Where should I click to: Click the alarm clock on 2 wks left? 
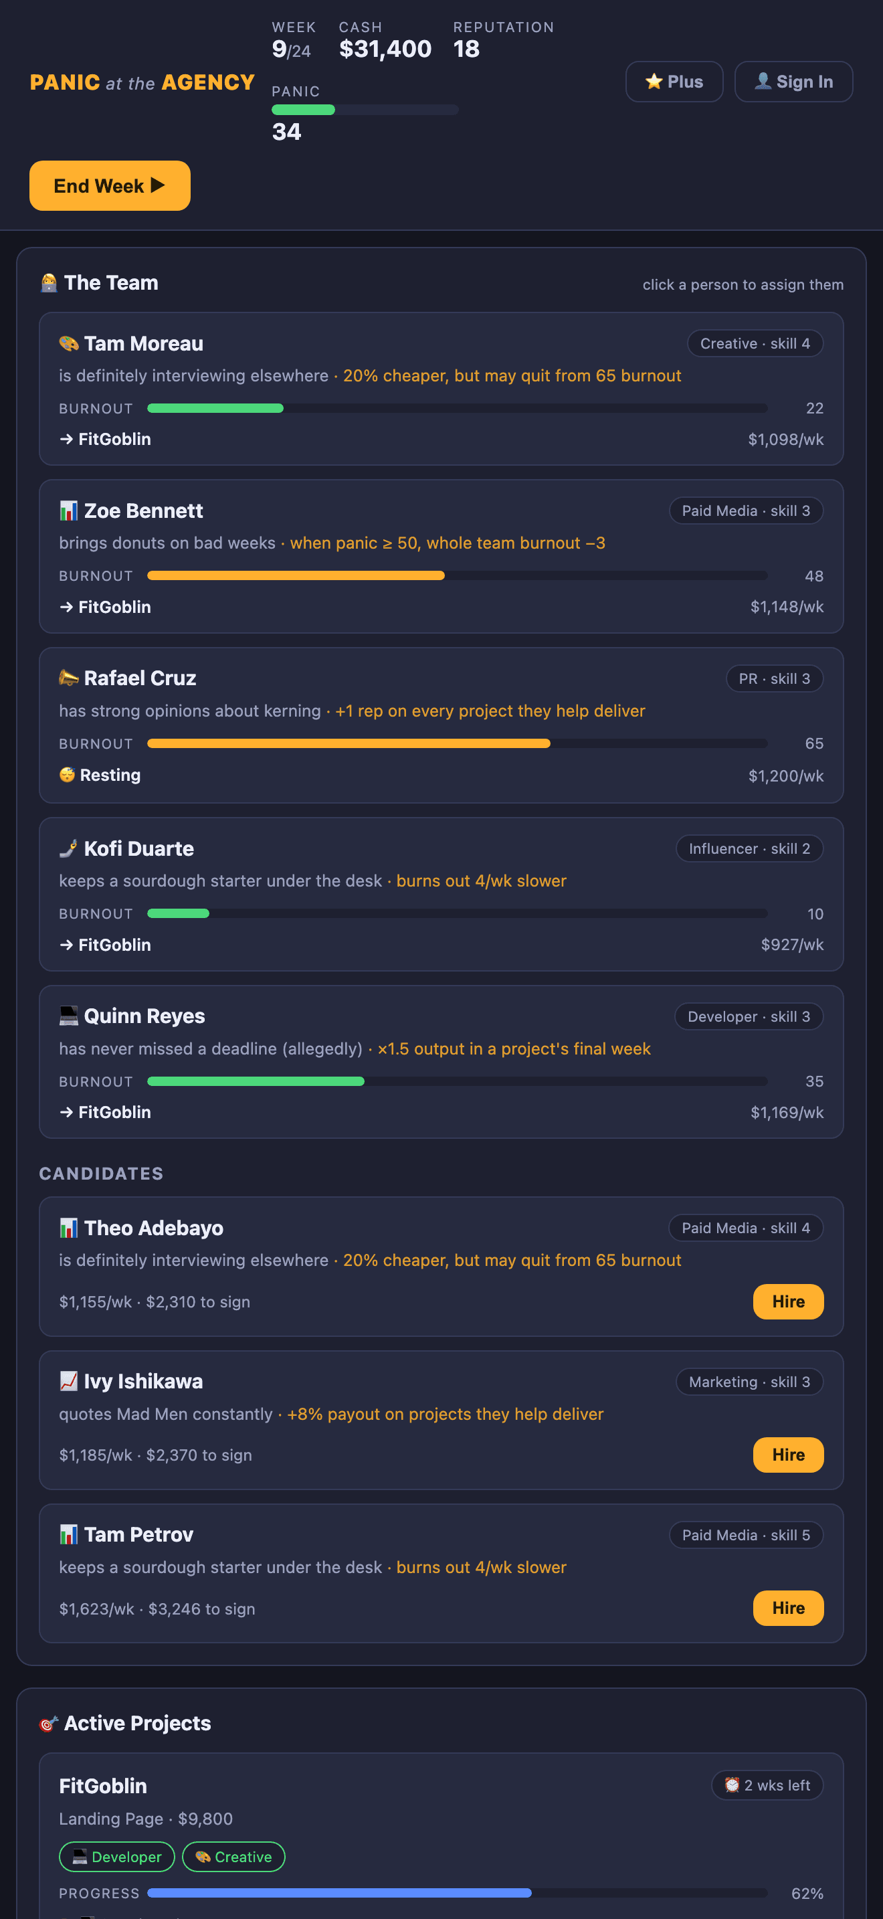732,1785
